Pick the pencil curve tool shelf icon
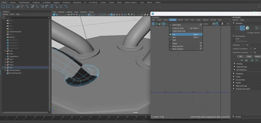 click(x=18, y=6)
